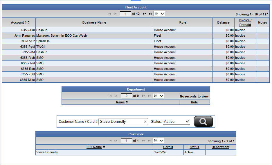Go to next page in Fleet Account pager

144,14
